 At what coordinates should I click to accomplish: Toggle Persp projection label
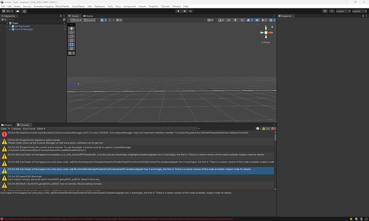tap(266, 43)
